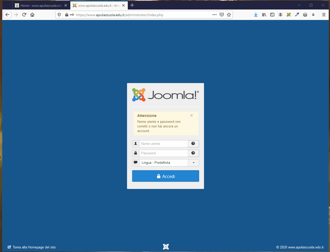
Task: Activate the eyedropper extension
Action: [297, 15]
